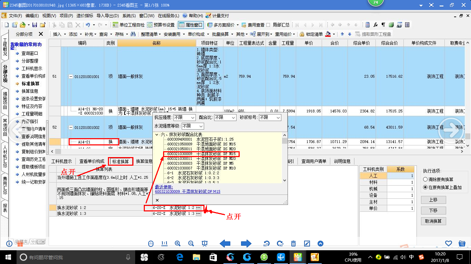Toggle the 局部汇总 checkbox
Image resolution: width=471 pixels, height=264 pixels.
[x=268, y=25]
